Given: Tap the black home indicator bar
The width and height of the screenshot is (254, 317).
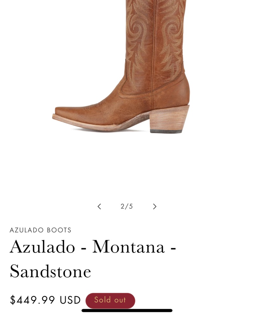Looking at the screenshot, I should point(127,311).
